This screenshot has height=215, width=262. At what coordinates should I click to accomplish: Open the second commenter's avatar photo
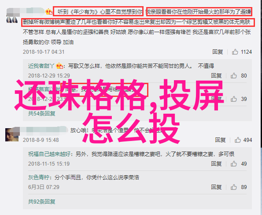coord(12,134)
